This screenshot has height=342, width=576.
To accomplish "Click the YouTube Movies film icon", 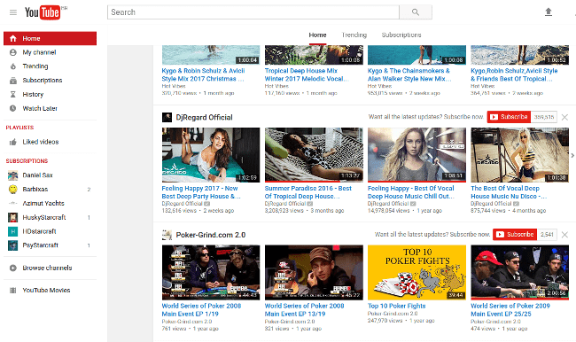I will (13, 291).
